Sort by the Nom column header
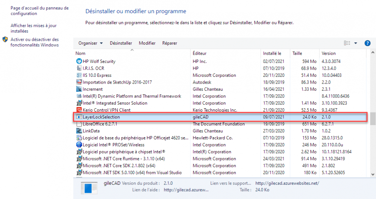 pyautogui.click(x=80, y=53)
